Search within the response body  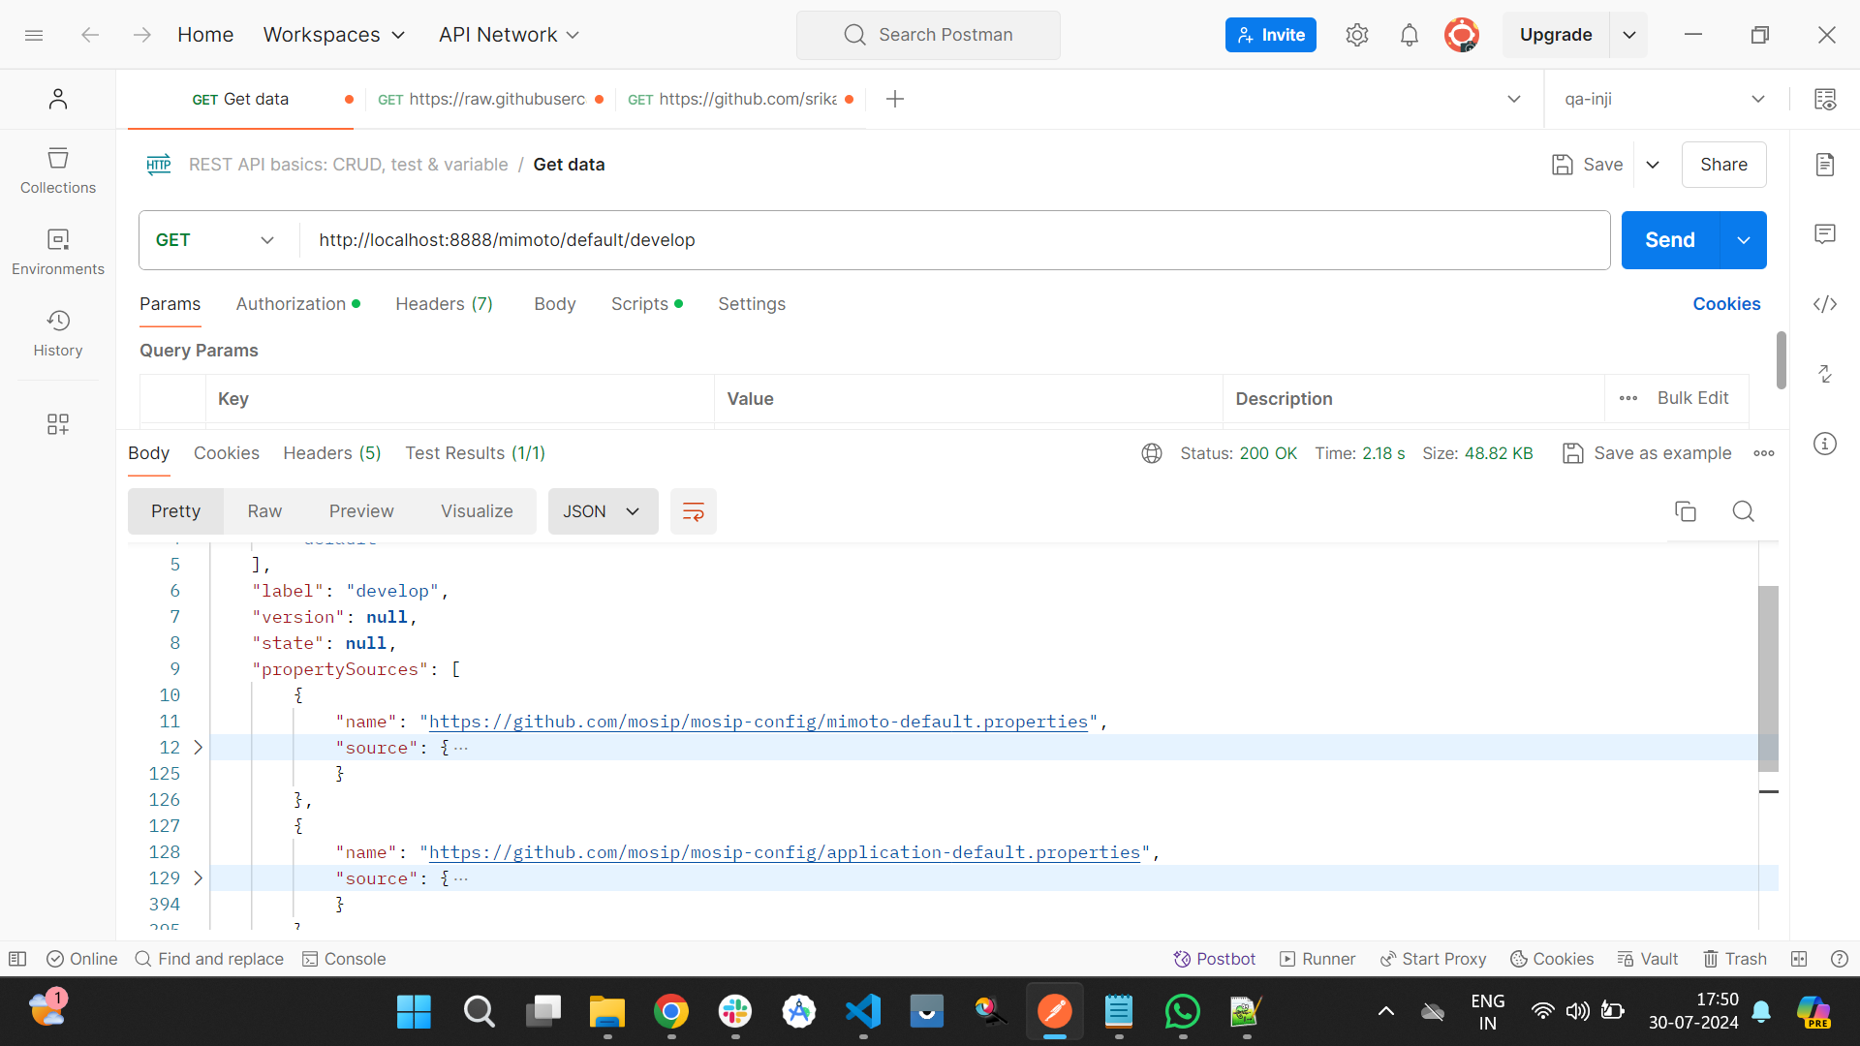(1744, 511)
